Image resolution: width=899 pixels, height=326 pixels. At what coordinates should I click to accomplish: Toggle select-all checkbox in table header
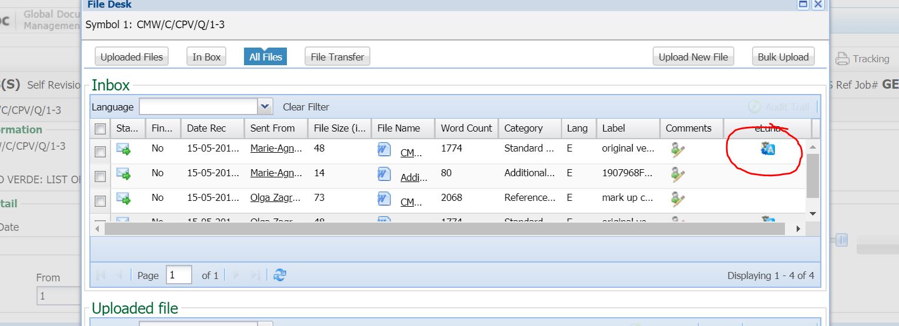coord(100,129)
